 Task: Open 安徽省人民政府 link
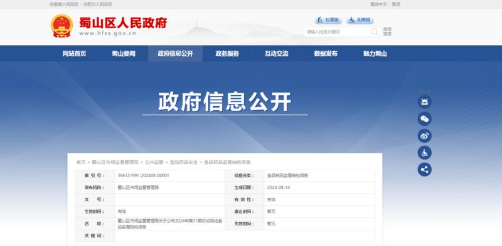pos(64,4)
